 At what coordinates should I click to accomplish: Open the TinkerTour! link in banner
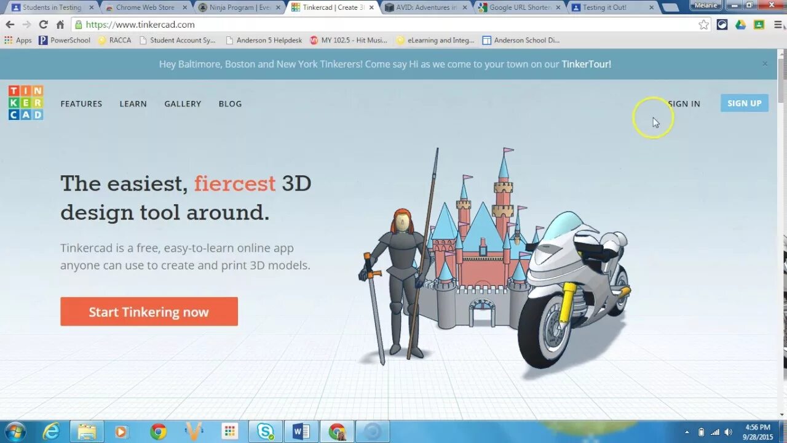point(586,64)
